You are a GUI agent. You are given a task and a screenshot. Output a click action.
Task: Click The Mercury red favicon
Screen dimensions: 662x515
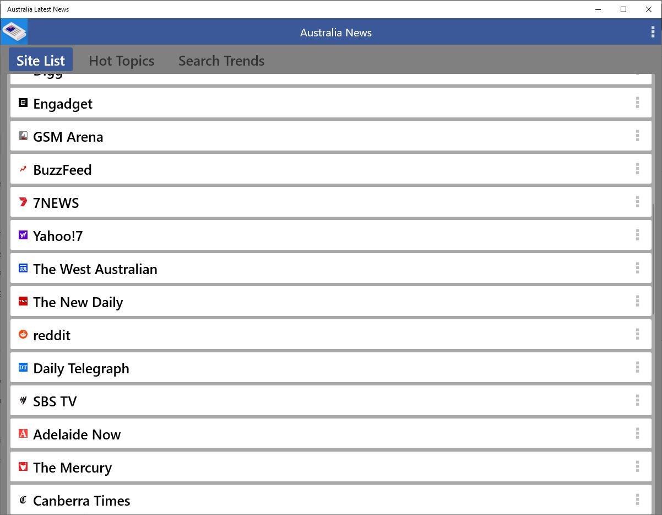tap(23, 466)
